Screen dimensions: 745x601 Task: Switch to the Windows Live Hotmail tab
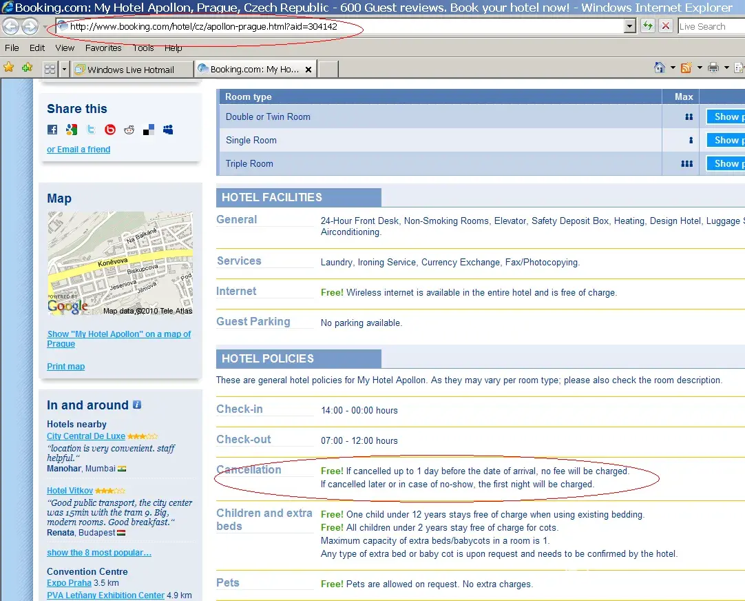coord(131,70)
